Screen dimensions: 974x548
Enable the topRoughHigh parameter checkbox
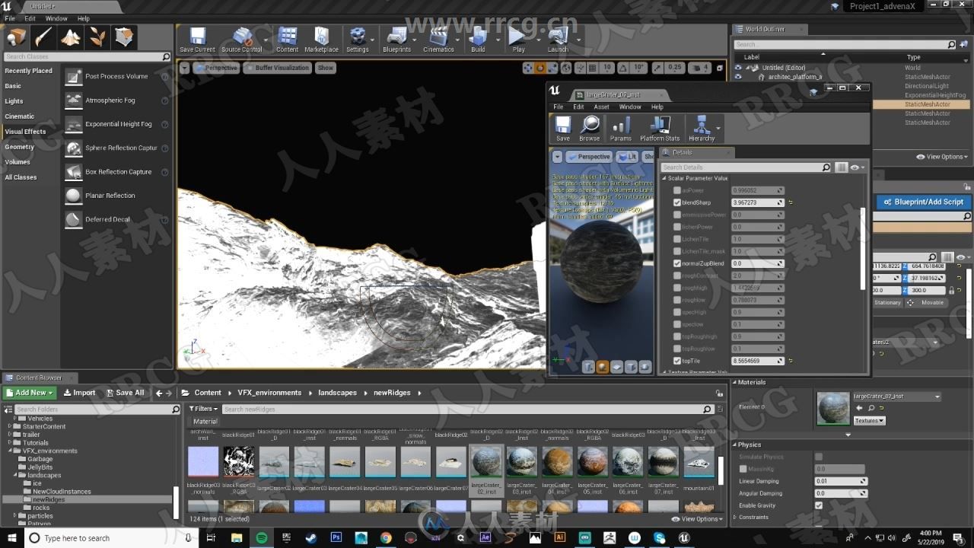coord(677,336)
